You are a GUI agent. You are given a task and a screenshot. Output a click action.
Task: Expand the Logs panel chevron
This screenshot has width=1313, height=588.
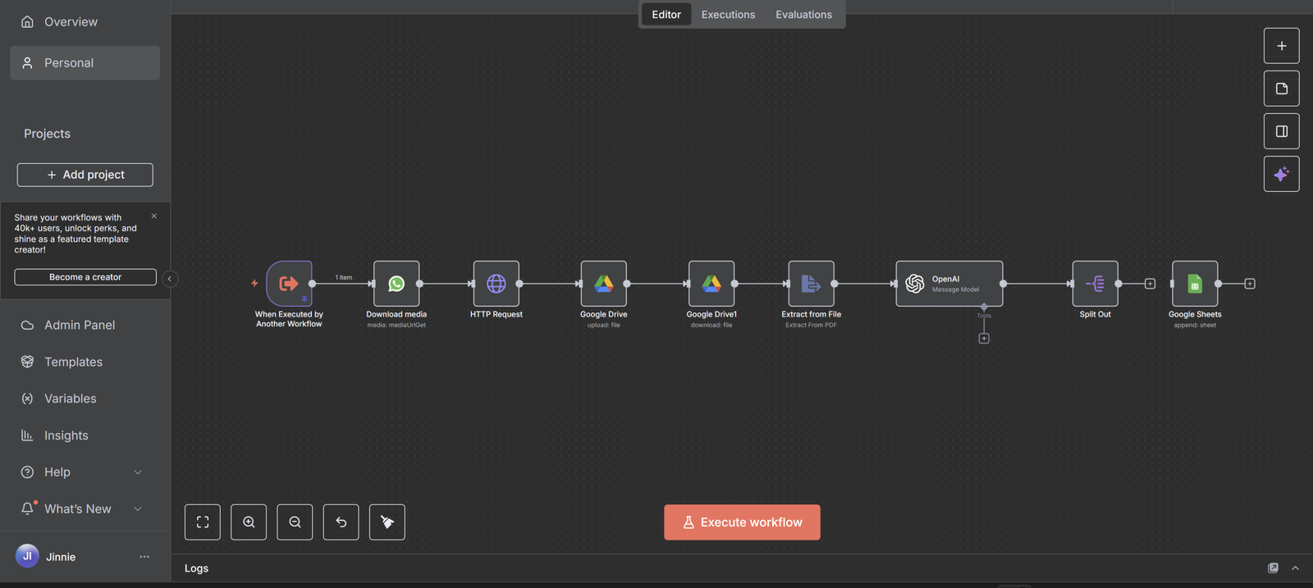click(x=1295, y=568)
